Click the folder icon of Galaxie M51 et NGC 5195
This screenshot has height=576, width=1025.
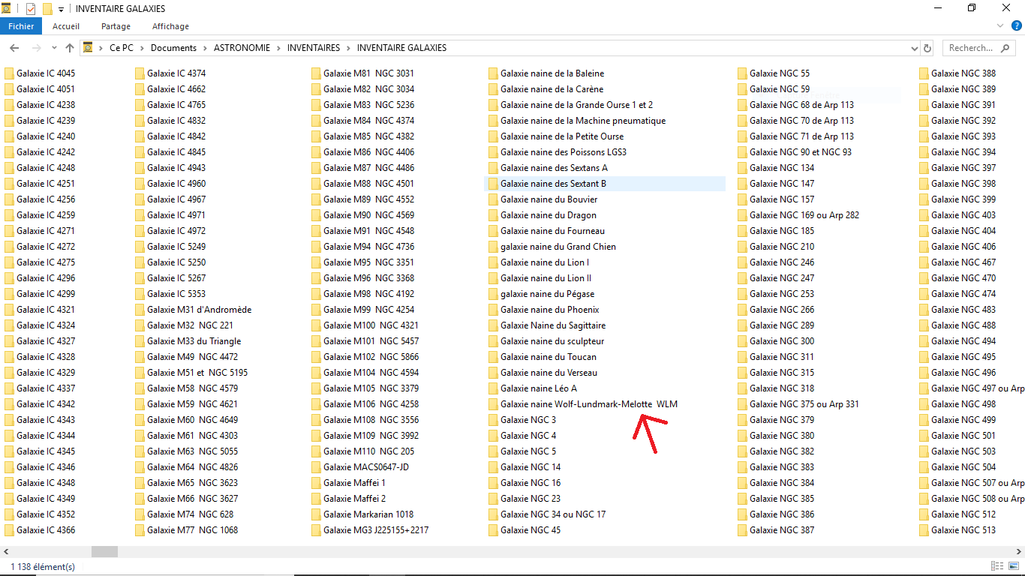140,373
